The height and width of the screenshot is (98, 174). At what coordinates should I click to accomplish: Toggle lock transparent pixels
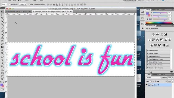(x=151, y=81)
